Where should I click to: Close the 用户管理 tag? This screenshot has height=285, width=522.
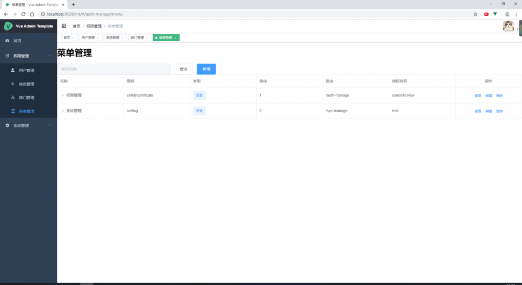click(98, 38)
